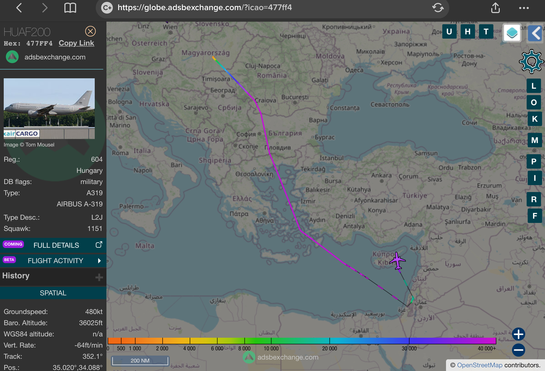Click the C+ site badge in address bar
The height and width of the screenshot is (371, 545).
click(107, 8)
